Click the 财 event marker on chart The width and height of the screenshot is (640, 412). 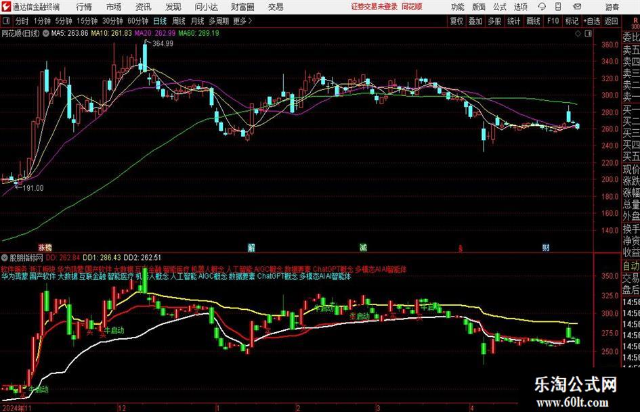pyautogui.click(x=546, y=248)
